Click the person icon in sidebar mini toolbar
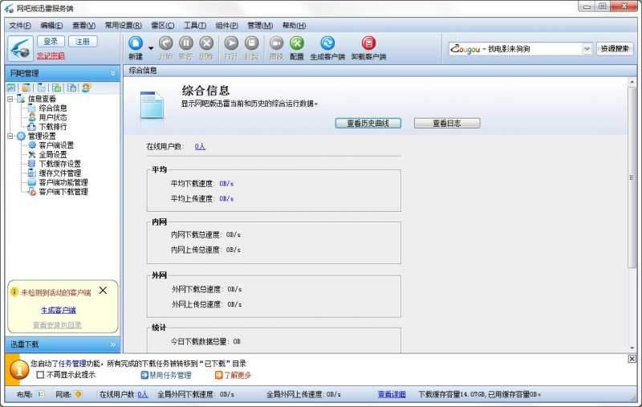Viewport: 642px width, 407px height. [x=86, y=88]
